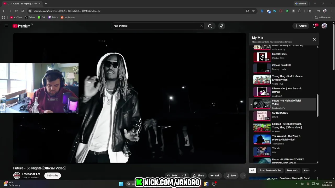Open the Freebandz Ent channel name link
The width and height of the screenshot is (335, 188).
[x=31, y=174]
